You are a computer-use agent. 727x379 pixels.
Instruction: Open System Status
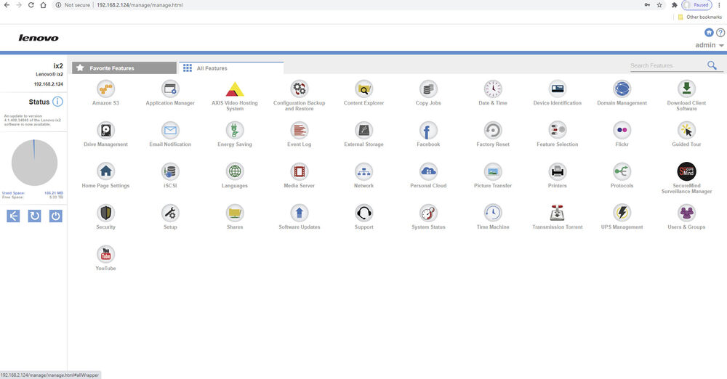tap(428, 213)
